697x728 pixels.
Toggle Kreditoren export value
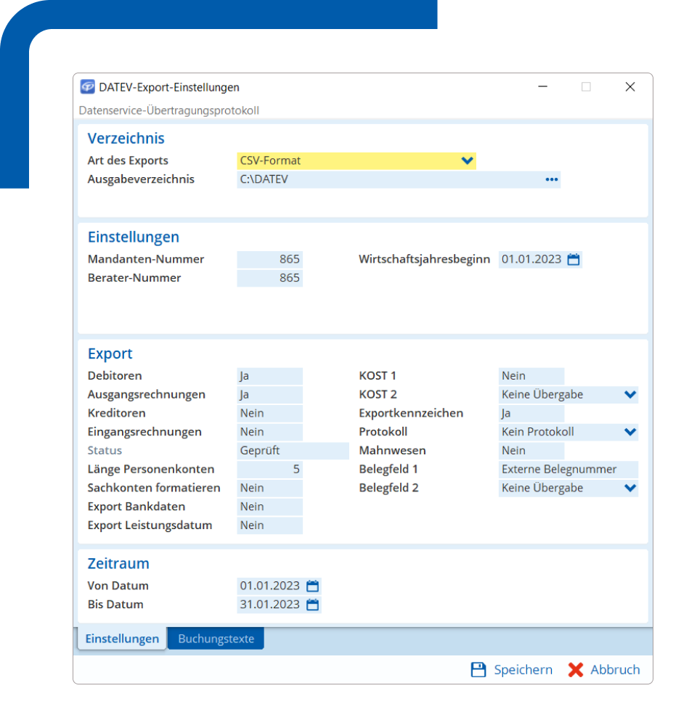(269, 414)
